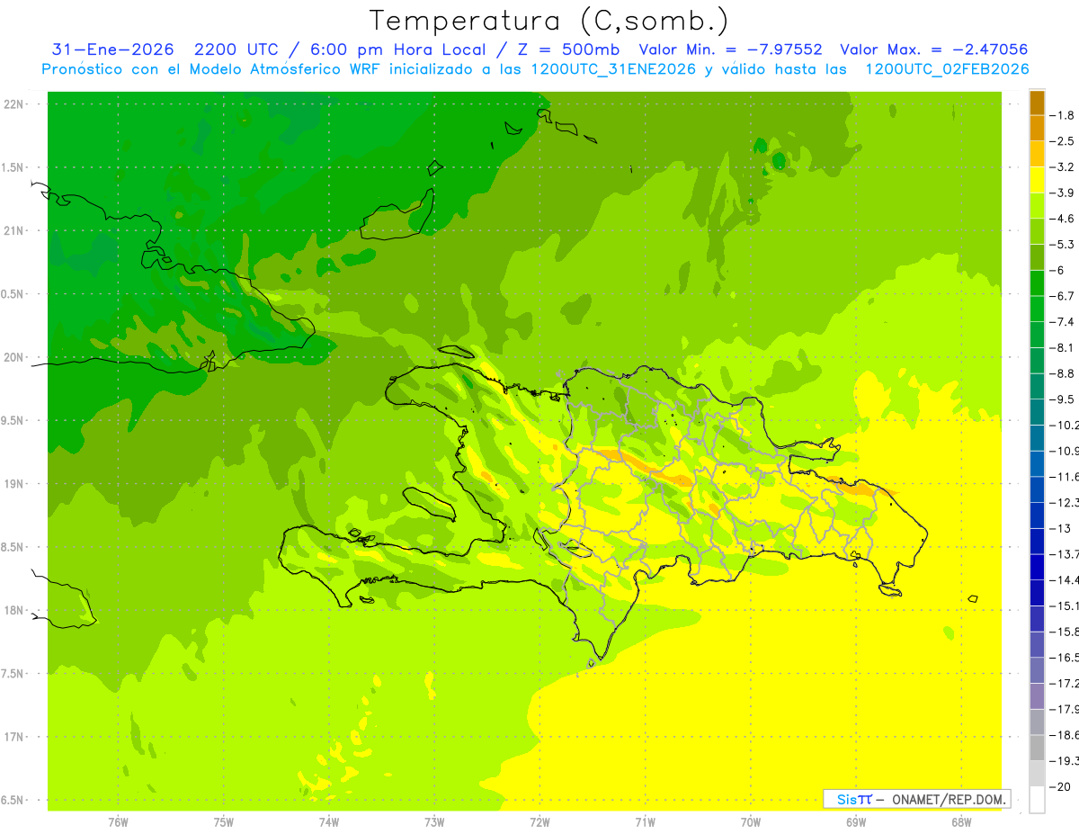1079x834 pixels.
Task: Click the "21N" latitude label
Action: (14, 230)
